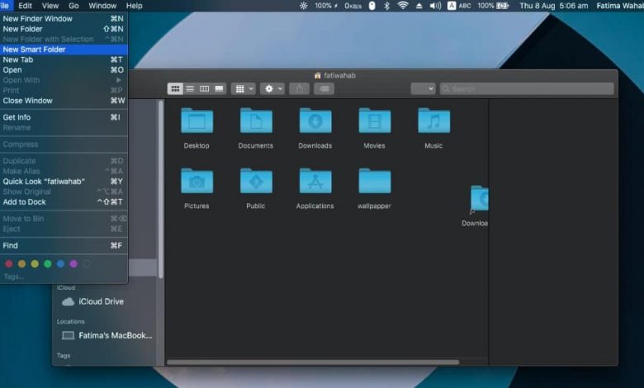The image size is (644, 388).
Task: Open the group-by arrangement dropdown
Action: point(243,88)
